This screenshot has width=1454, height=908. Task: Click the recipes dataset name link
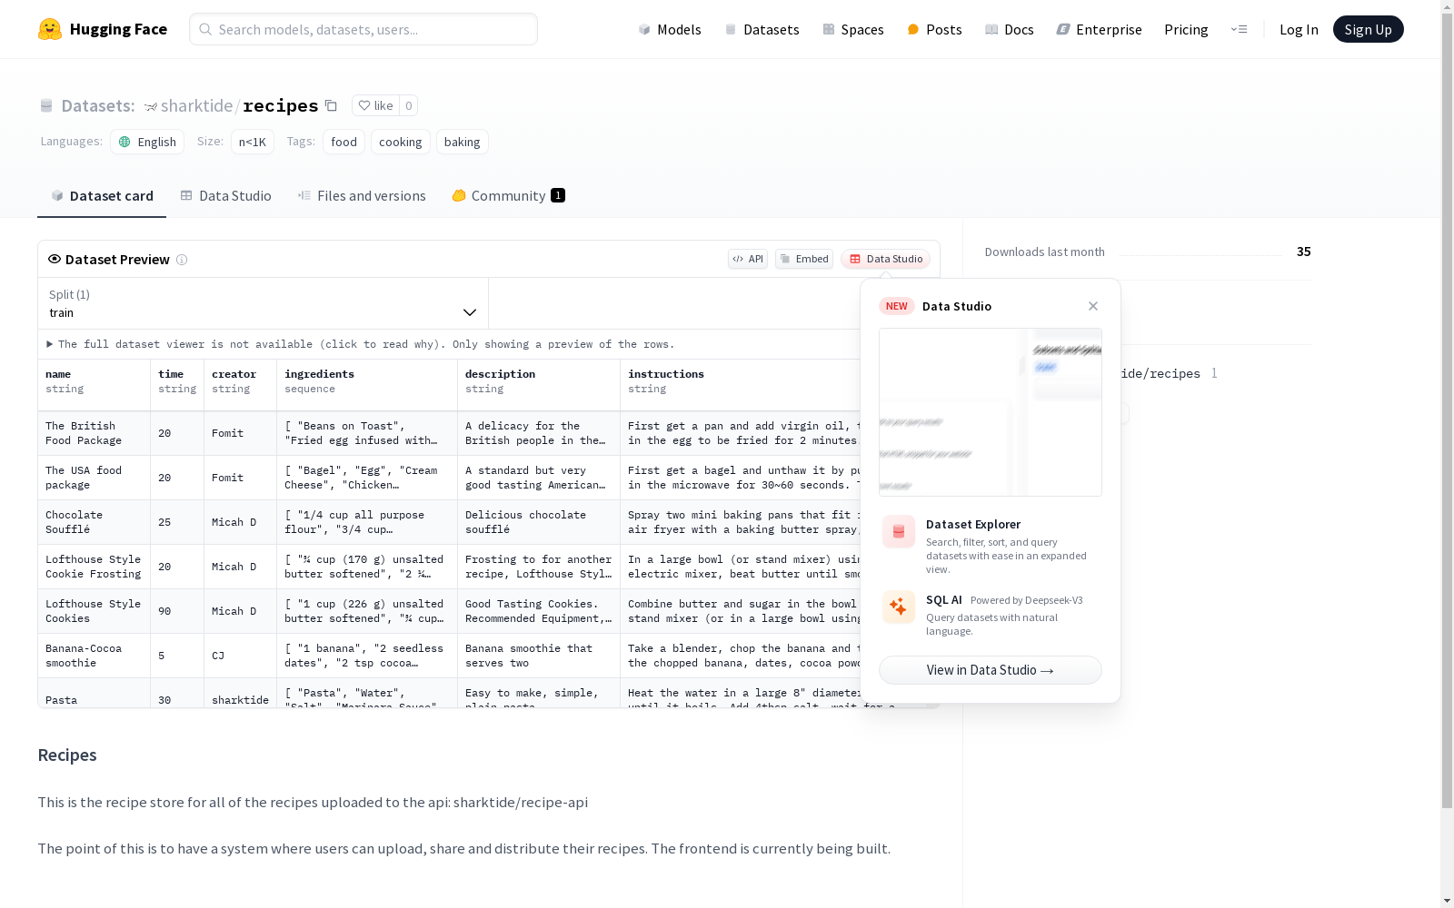click(x=281, y=106)
